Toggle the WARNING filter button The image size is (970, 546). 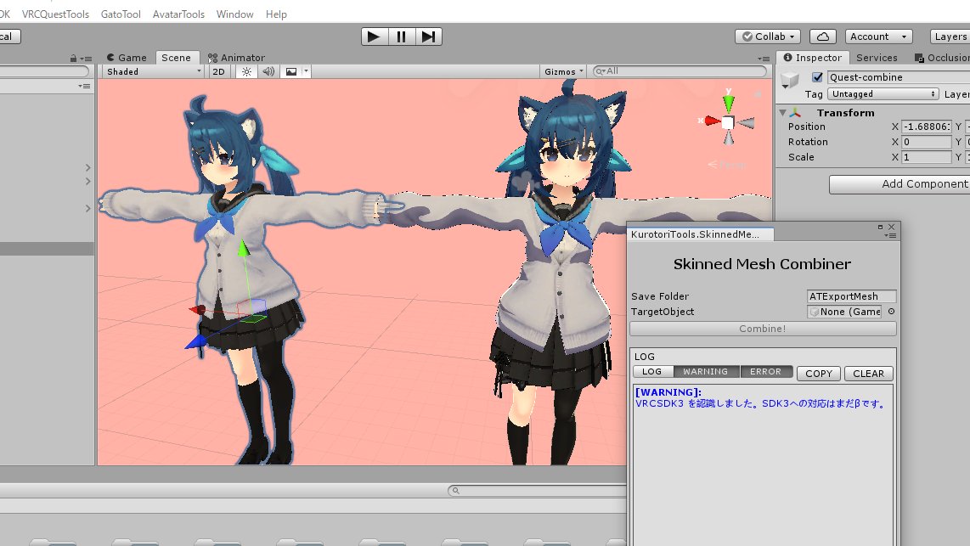tap(705, 372)
